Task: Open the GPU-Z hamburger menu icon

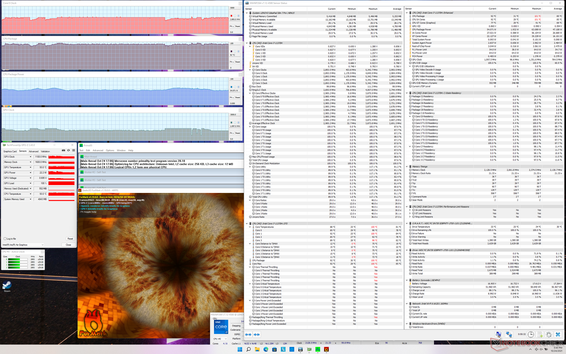Action: tap(73, 150)
